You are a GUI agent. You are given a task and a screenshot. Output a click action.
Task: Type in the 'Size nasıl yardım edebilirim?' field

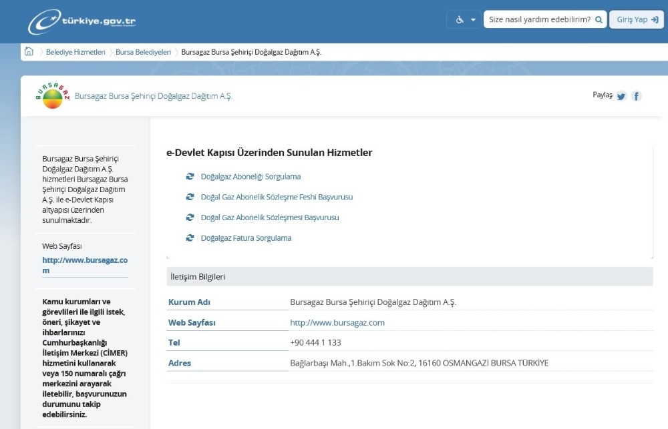[539, 20]
